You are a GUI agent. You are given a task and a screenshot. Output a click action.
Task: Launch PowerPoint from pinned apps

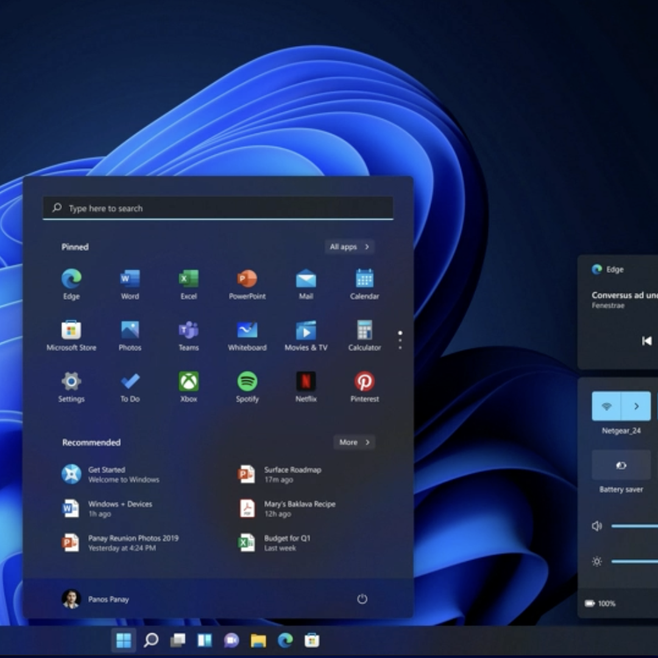tap(247, 284)
